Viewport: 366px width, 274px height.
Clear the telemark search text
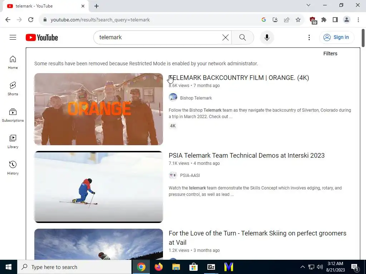(x=226, y=37)
